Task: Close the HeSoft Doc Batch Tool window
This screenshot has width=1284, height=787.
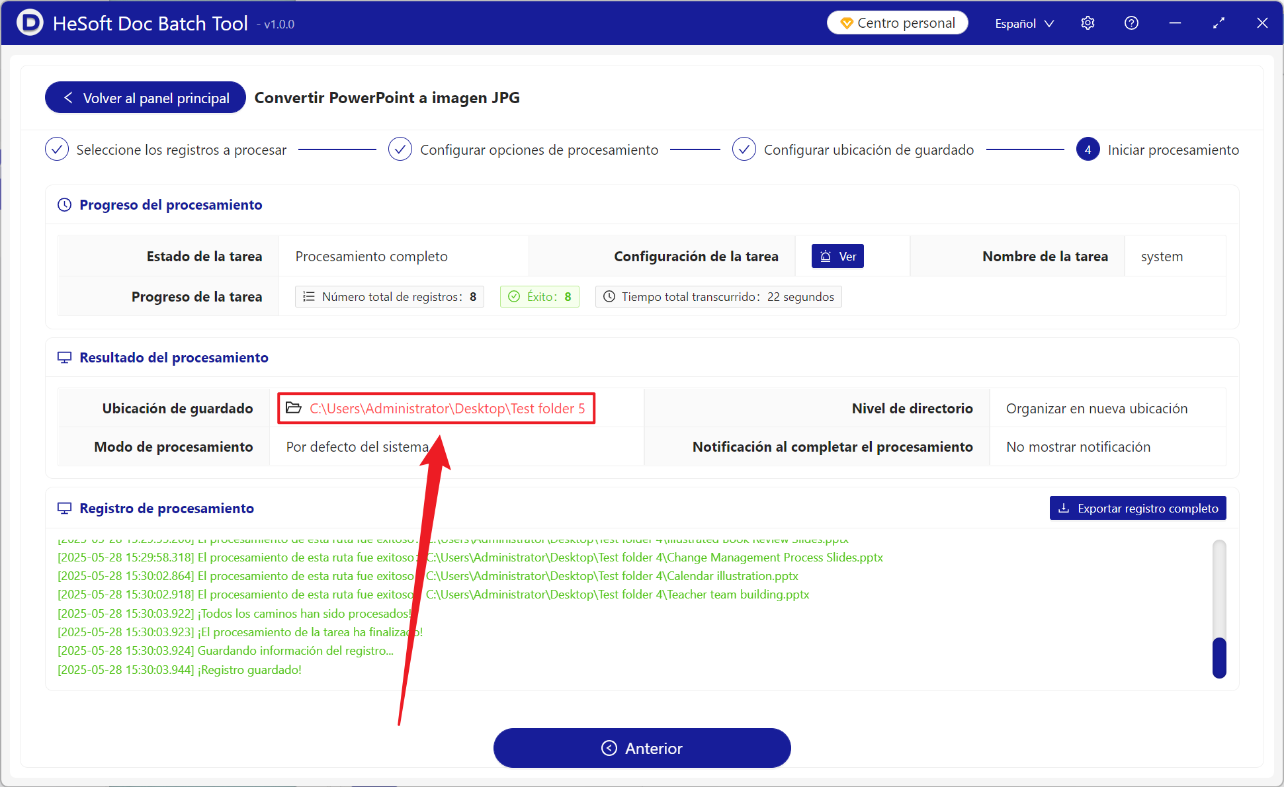Action: click(1262, 23)
